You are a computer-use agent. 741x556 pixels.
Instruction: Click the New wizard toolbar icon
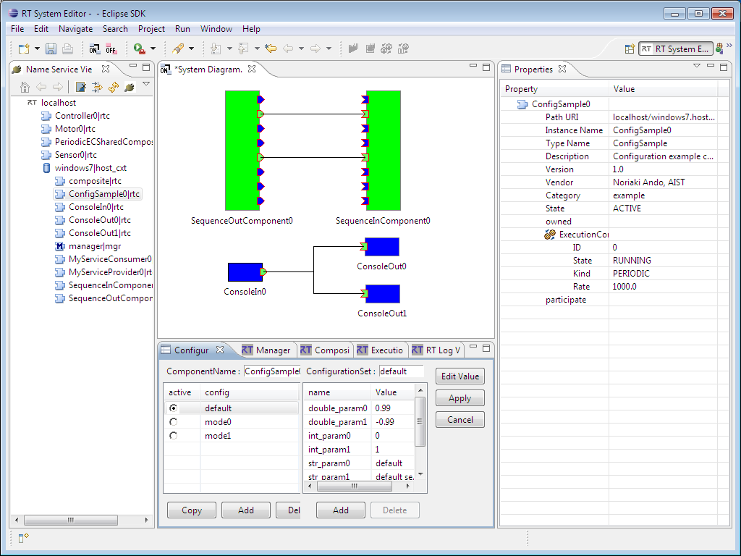pos(24,49)
